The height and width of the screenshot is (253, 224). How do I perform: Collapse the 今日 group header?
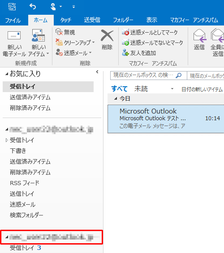[116, 98]
